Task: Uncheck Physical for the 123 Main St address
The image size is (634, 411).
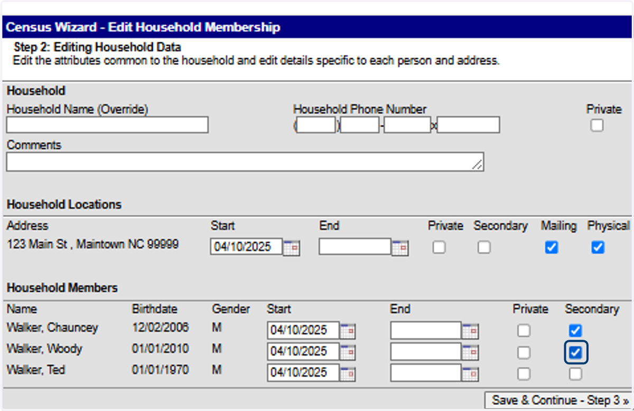Action: pos(598,247)
